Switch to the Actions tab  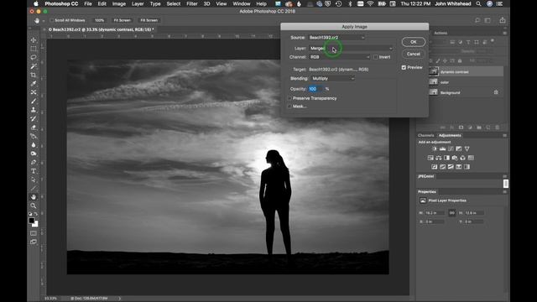click(441, 34)
